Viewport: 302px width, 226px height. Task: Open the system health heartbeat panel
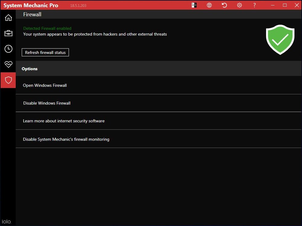[8, 64]
